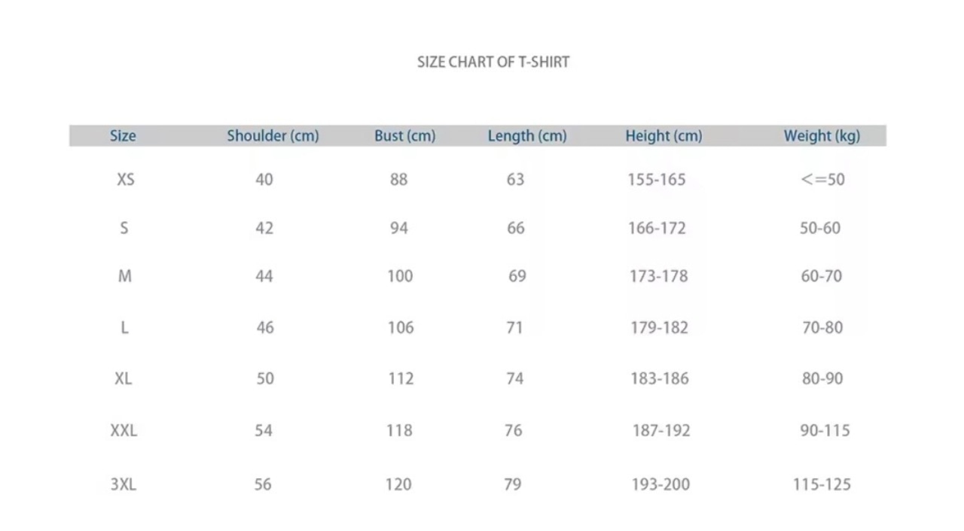This screenshot has width=964, height=531.
Task: Select the M size row label
Action: pyautogui.click(x=125, y=276)
